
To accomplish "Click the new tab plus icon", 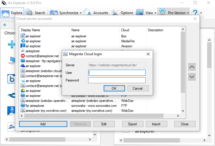I will pyautogui.click(x=5, y=25).
